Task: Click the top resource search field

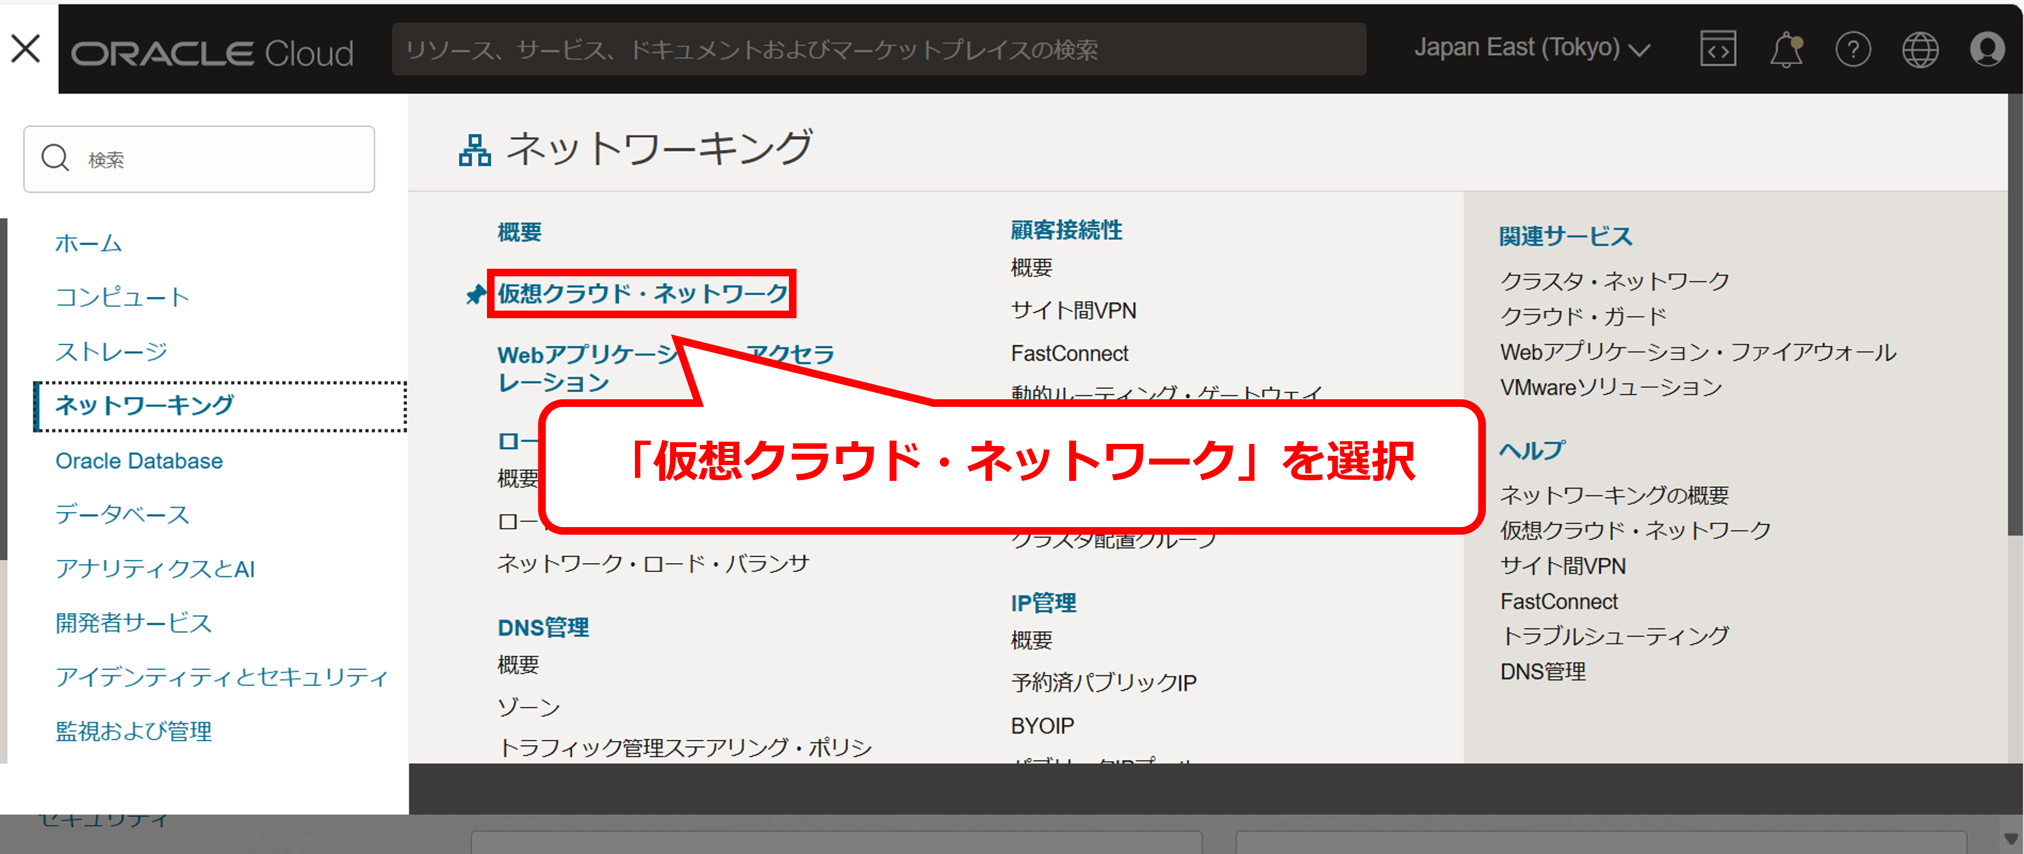Action: pyautogui.click(x=879, y=49)
